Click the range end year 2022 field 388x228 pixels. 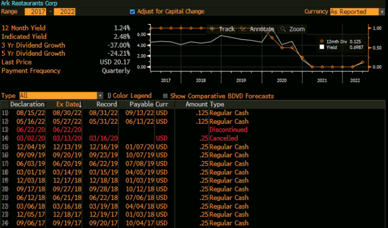point(64,12)
